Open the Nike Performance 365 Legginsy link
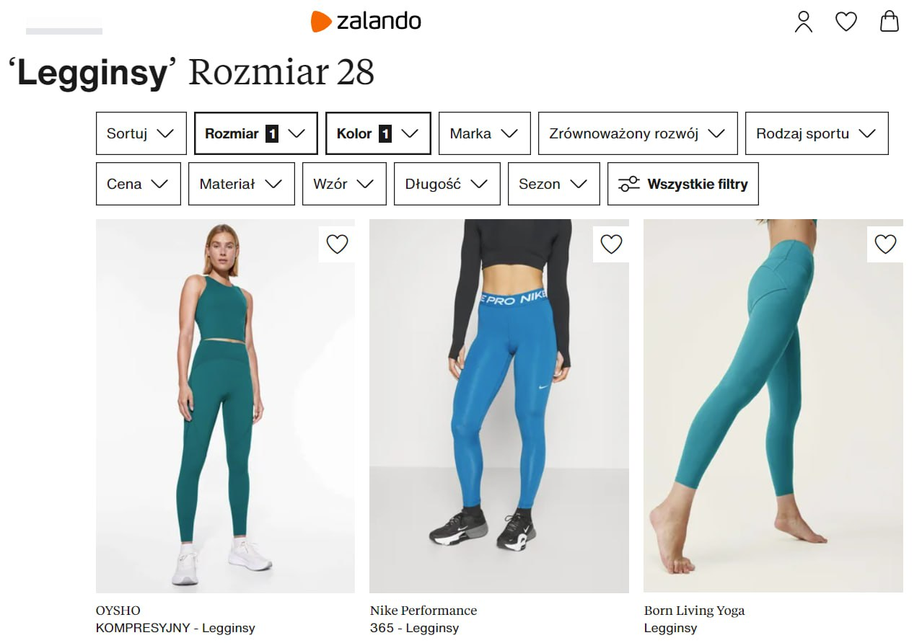The height and width of the screenshot is (643, 922). tap(414, 628)
